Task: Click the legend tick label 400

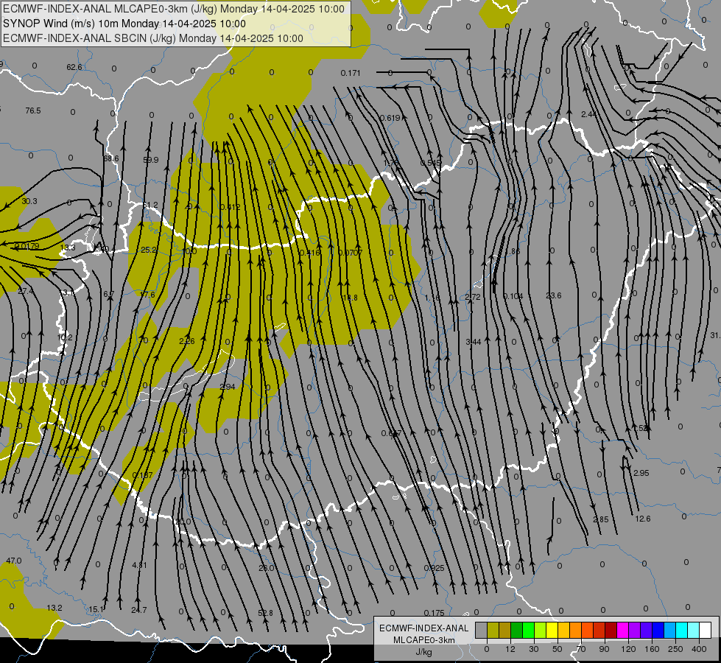Action: pos(699,649)
